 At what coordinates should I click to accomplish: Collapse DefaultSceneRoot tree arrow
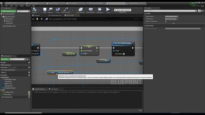[2, 17]
